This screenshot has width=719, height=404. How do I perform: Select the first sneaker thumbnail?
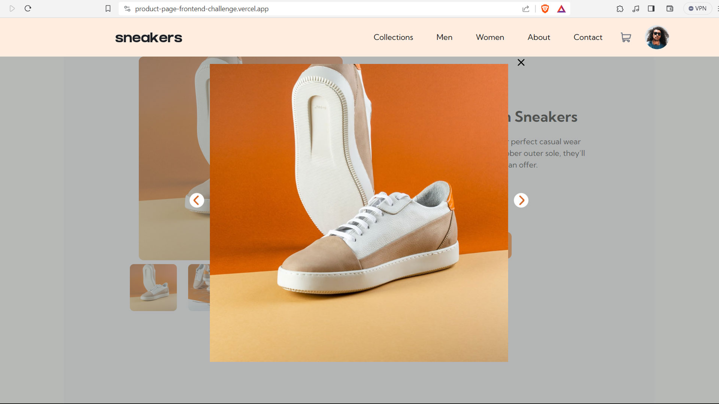point(153,287)
